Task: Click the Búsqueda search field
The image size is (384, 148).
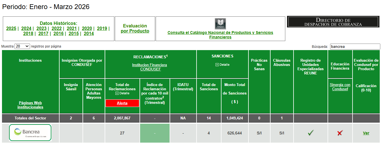Action: click(355, 46)
